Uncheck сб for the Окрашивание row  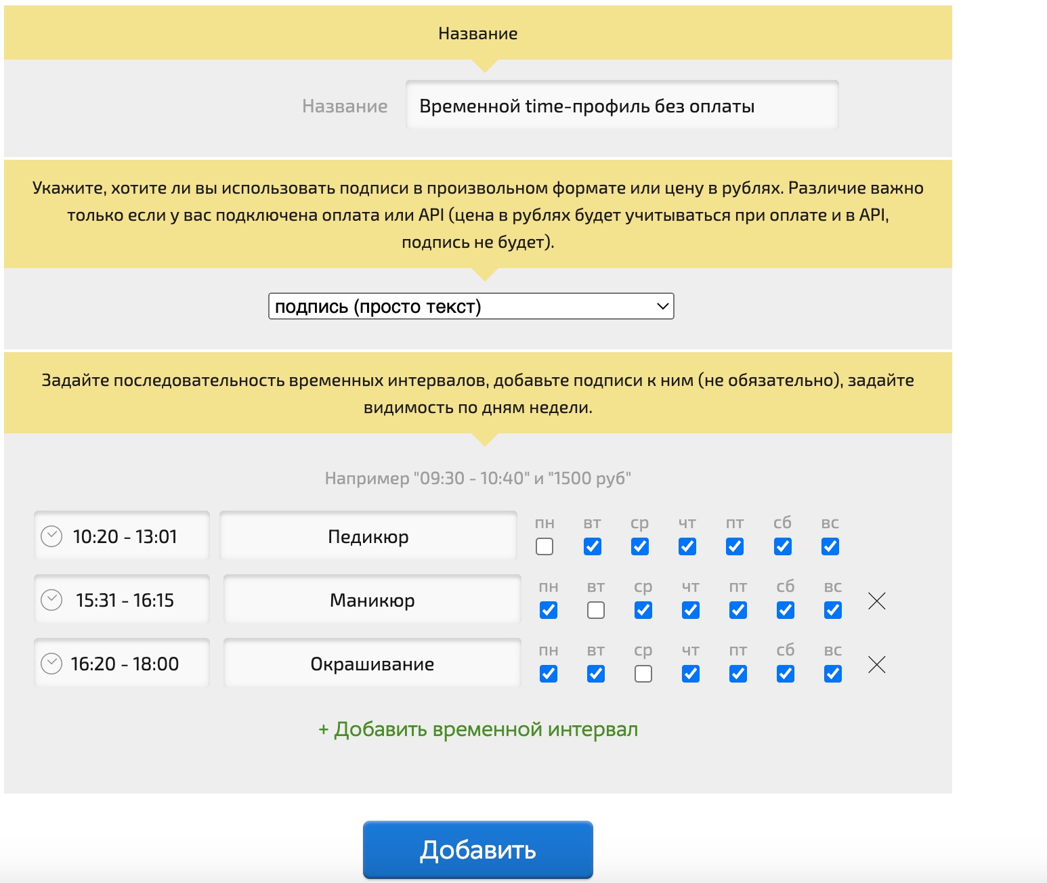pyautogui.click(x=786, y=674)
